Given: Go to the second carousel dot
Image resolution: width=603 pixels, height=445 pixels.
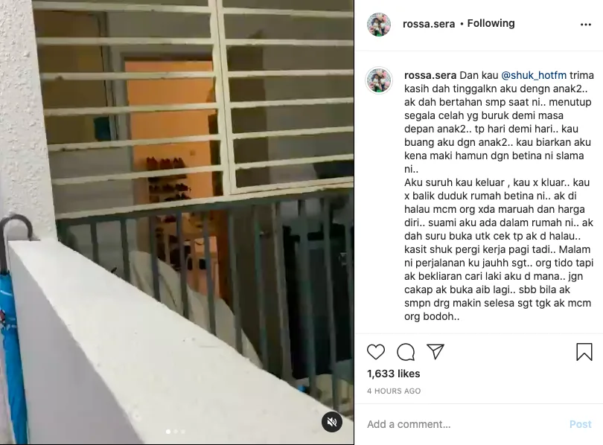Looking at the screenshot, I should [176, 432].
